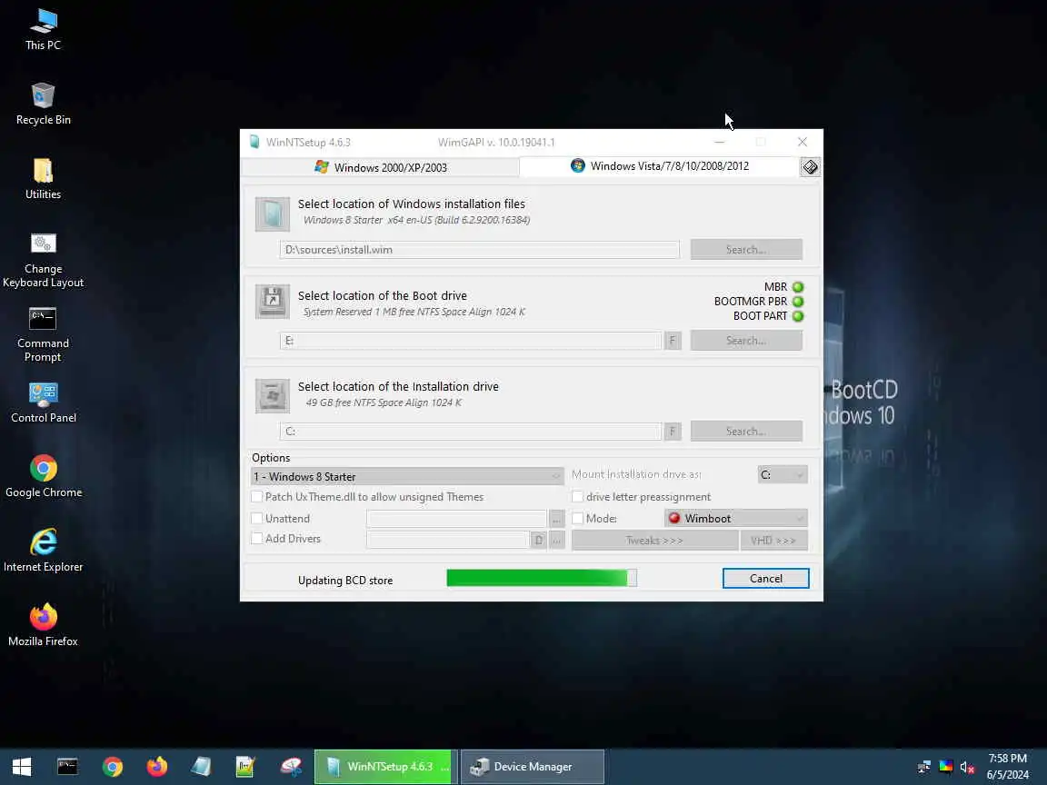Launch Mozilla Firefox desktop icon

tap(44, 625)
